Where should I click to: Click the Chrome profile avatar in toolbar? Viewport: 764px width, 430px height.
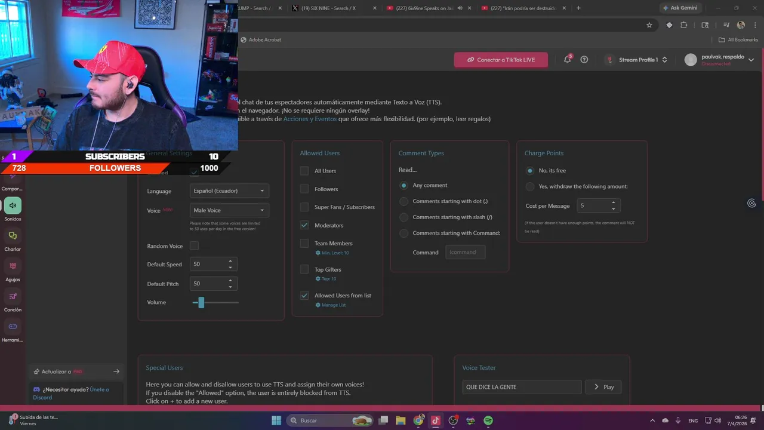[x=741, y=25]
